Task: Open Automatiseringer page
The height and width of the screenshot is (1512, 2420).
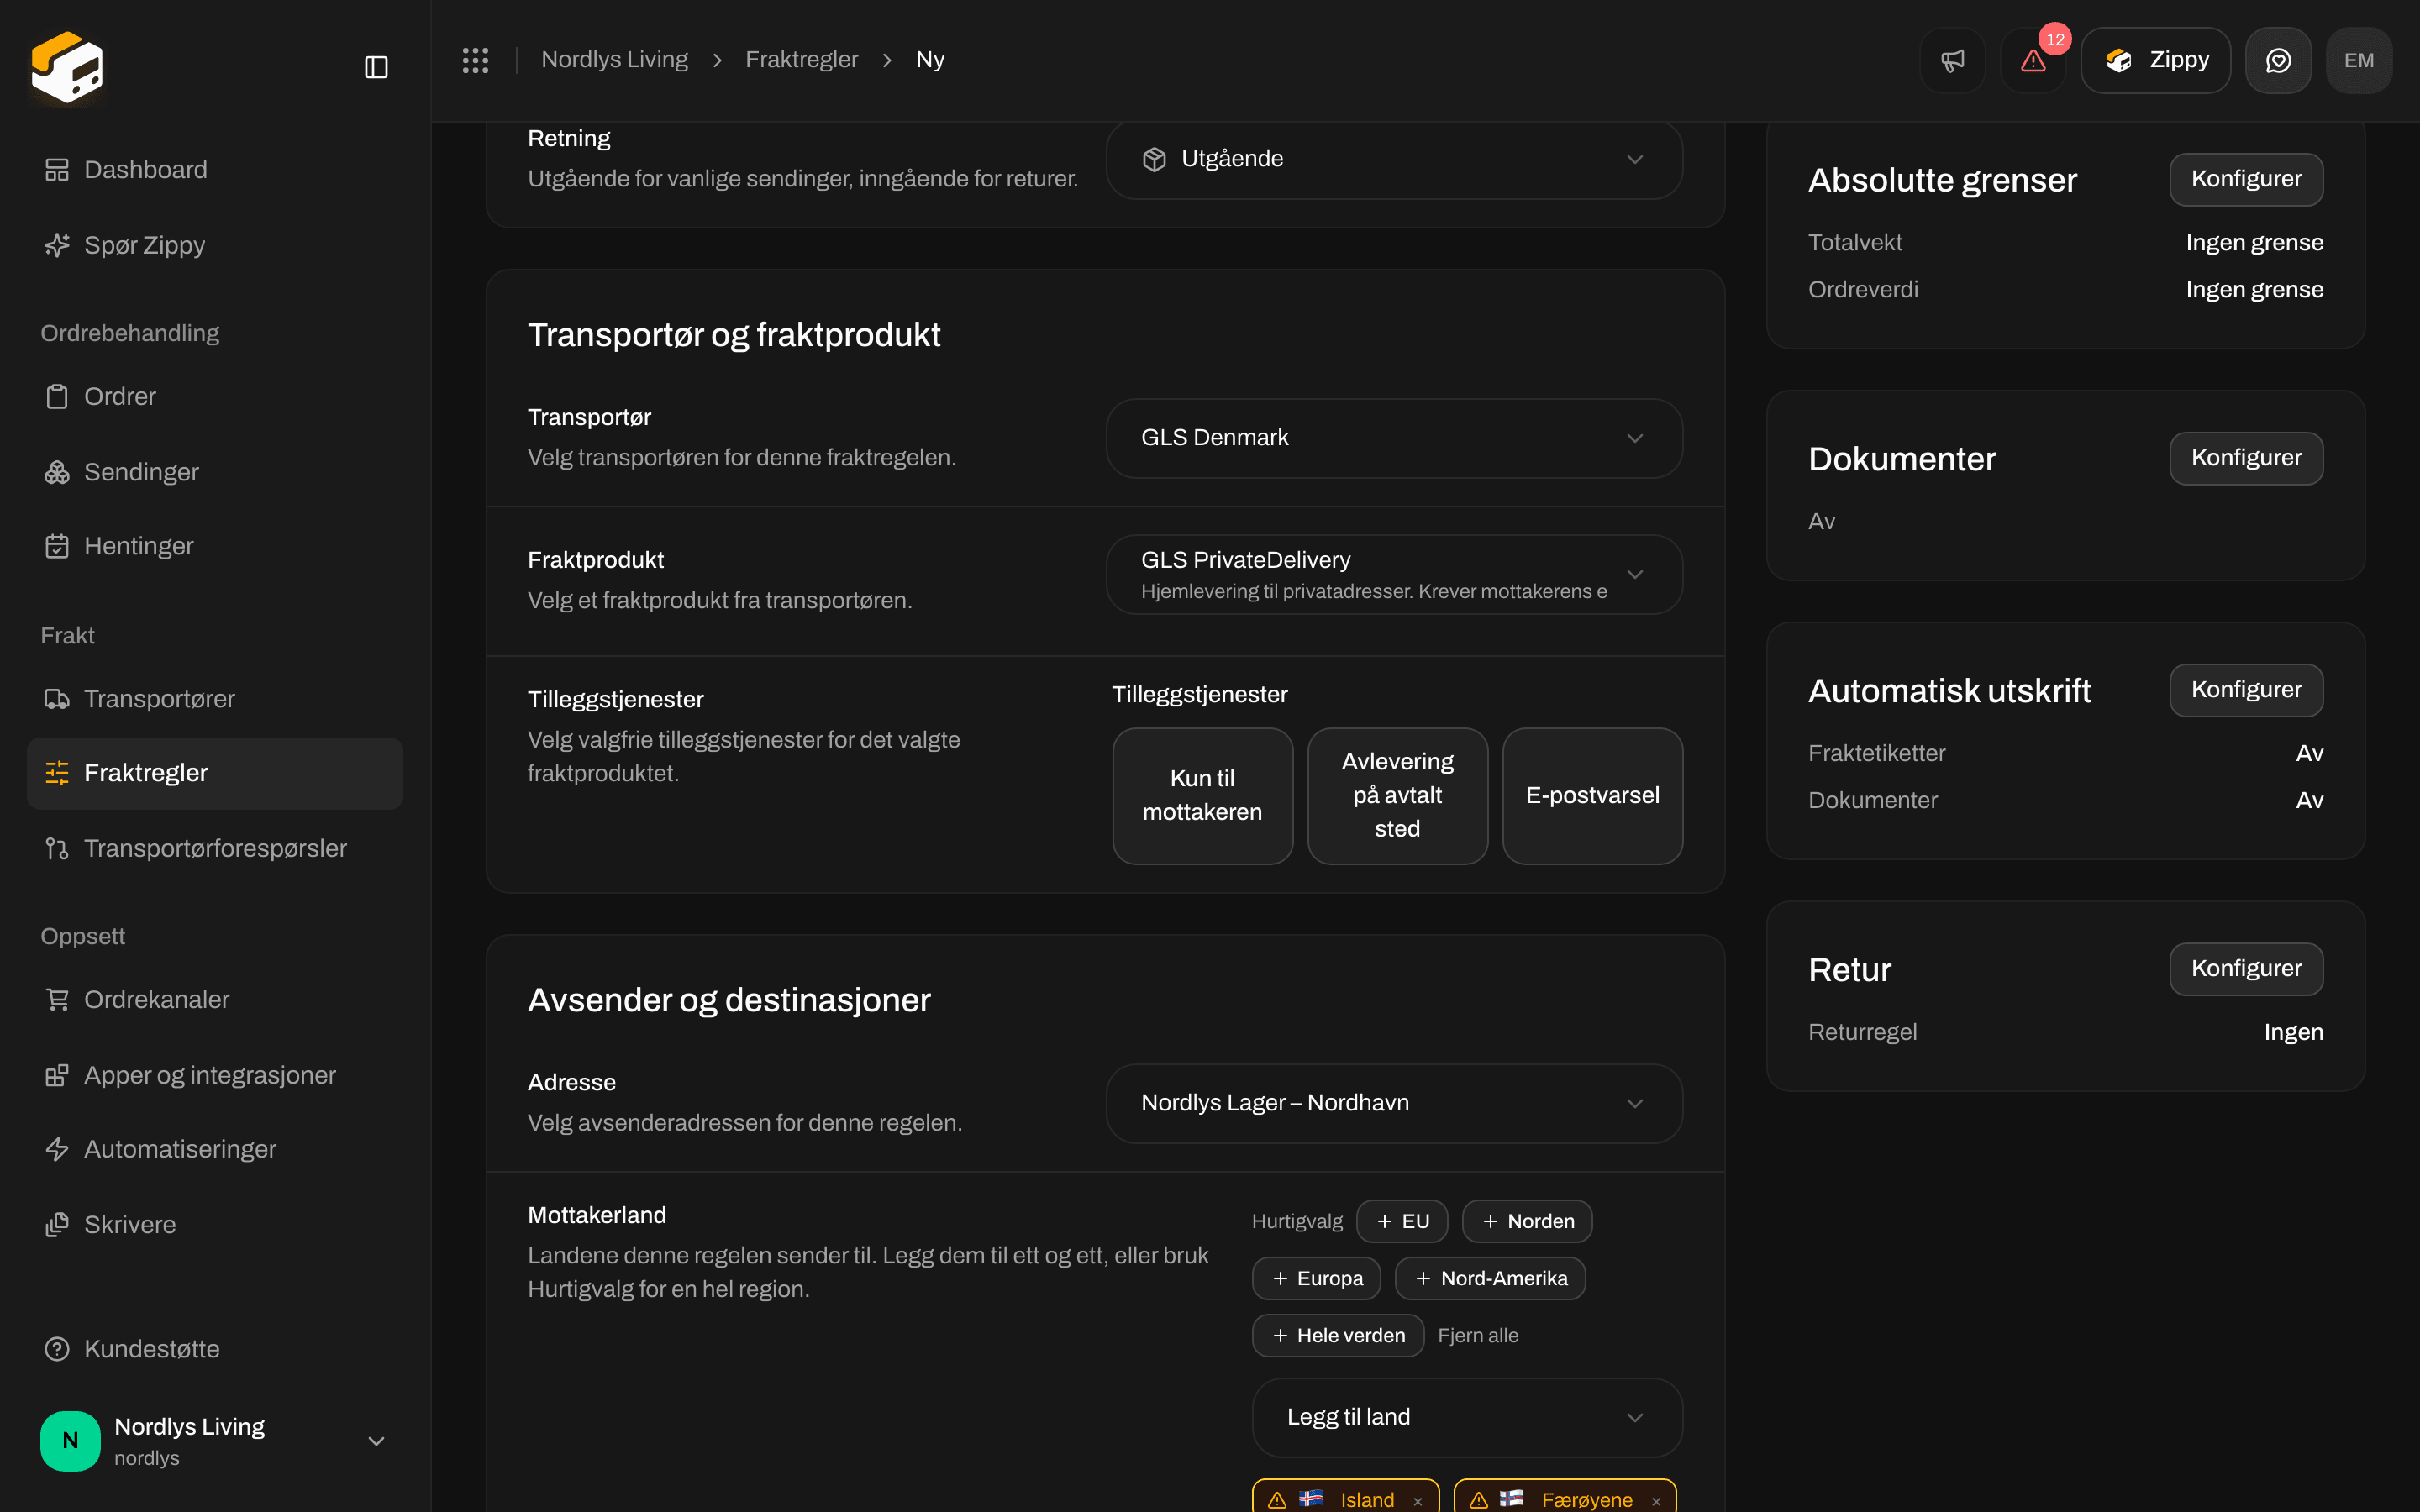Action: [x=215, y=1149]
